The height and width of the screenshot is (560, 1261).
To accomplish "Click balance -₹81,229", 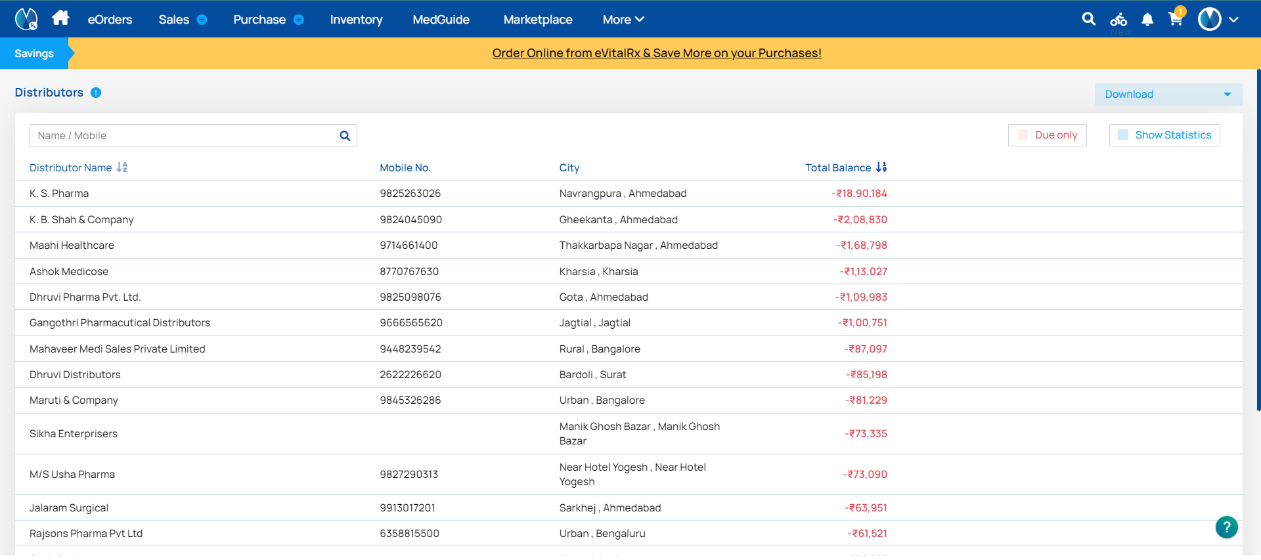I will (x=866, y=400).
